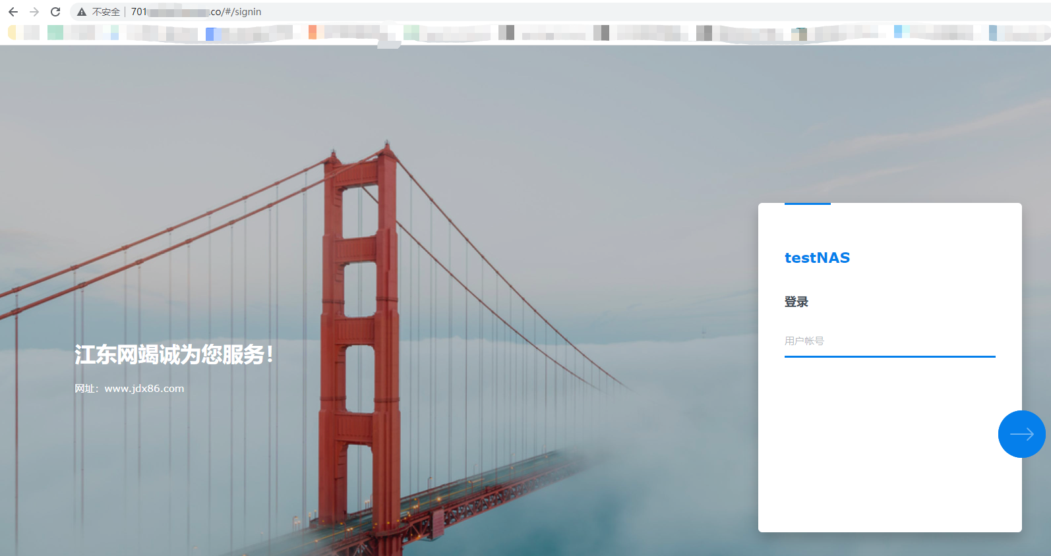Click the testNAS title text
This screenshot has width=1051, height=556.
(817, 258)
